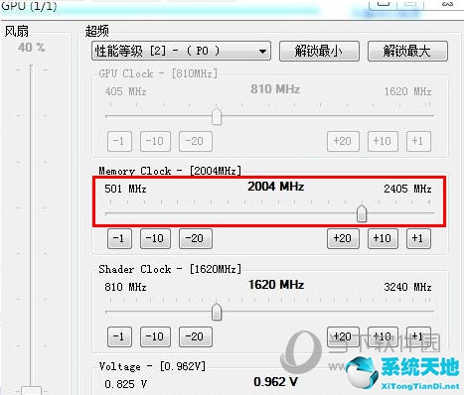Click the Memory Clock - [2004MHz] heading
The width and height of the screenshot is (464, 395).
click(x=170, y=171)
